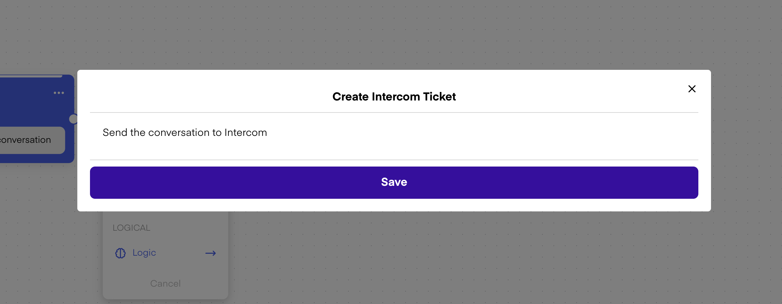
Task: Expand Logic using its right arrow
Action: (x=210, y=253)
